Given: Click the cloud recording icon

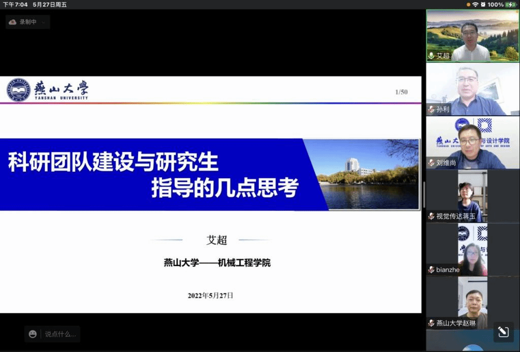Looking at the screenshot, I should tap(13, 22).
